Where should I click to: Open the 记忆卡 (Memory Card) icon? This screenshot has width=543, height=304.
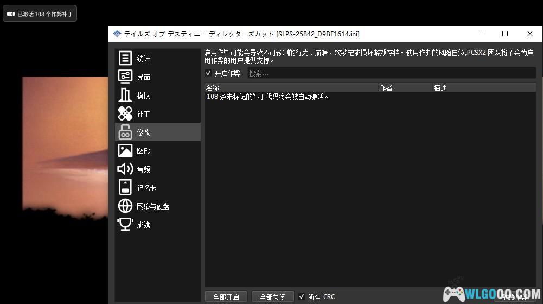click(x=125, y=188)
